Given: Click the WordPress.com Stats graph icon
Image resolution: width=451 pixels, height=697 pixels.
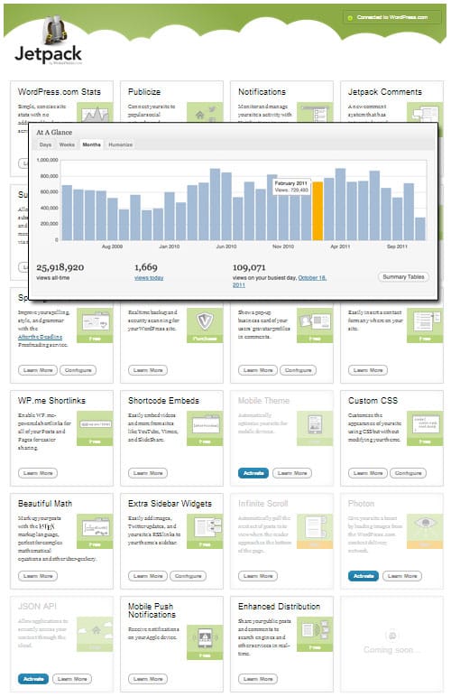Looking at the screenshot, I should click(95, 113).
